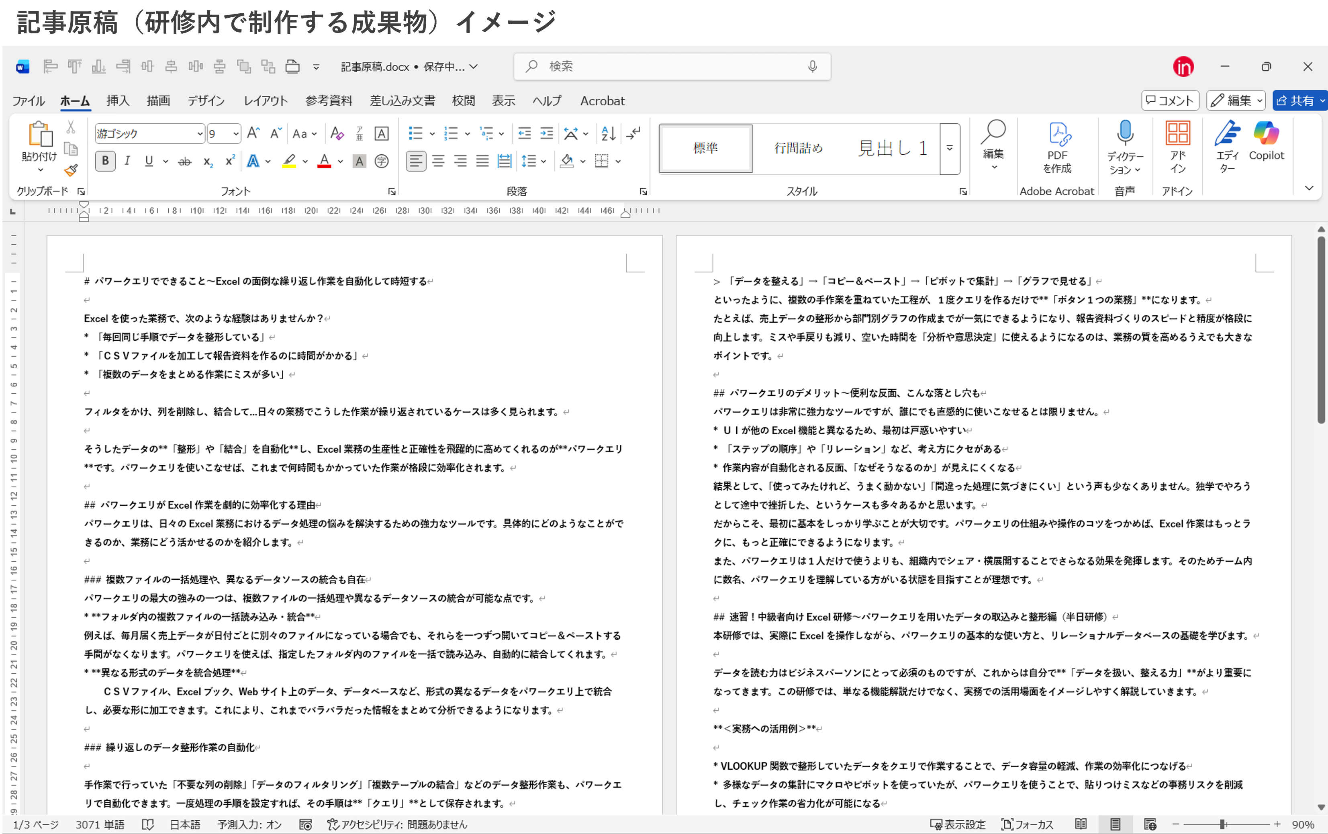Open the font size dropdown
Viewport: 1328px width, 834px height.
[x=236, y=133]
